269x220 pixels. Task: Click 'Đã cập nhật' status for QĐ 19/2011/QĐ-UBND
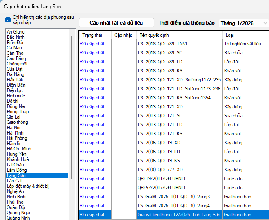[92, 179]
